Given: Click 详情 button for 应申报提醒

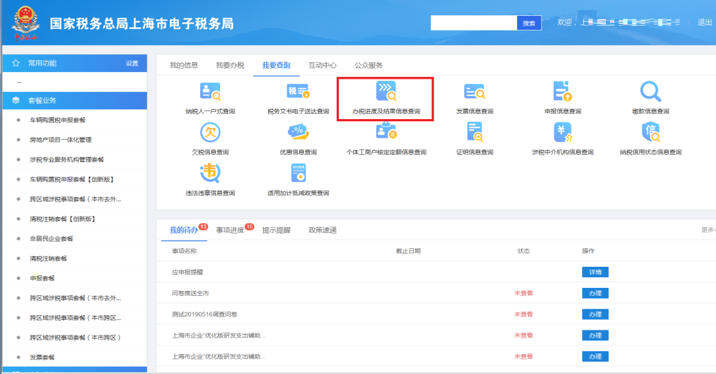Looking at the screenshot, I should point(595,272).
